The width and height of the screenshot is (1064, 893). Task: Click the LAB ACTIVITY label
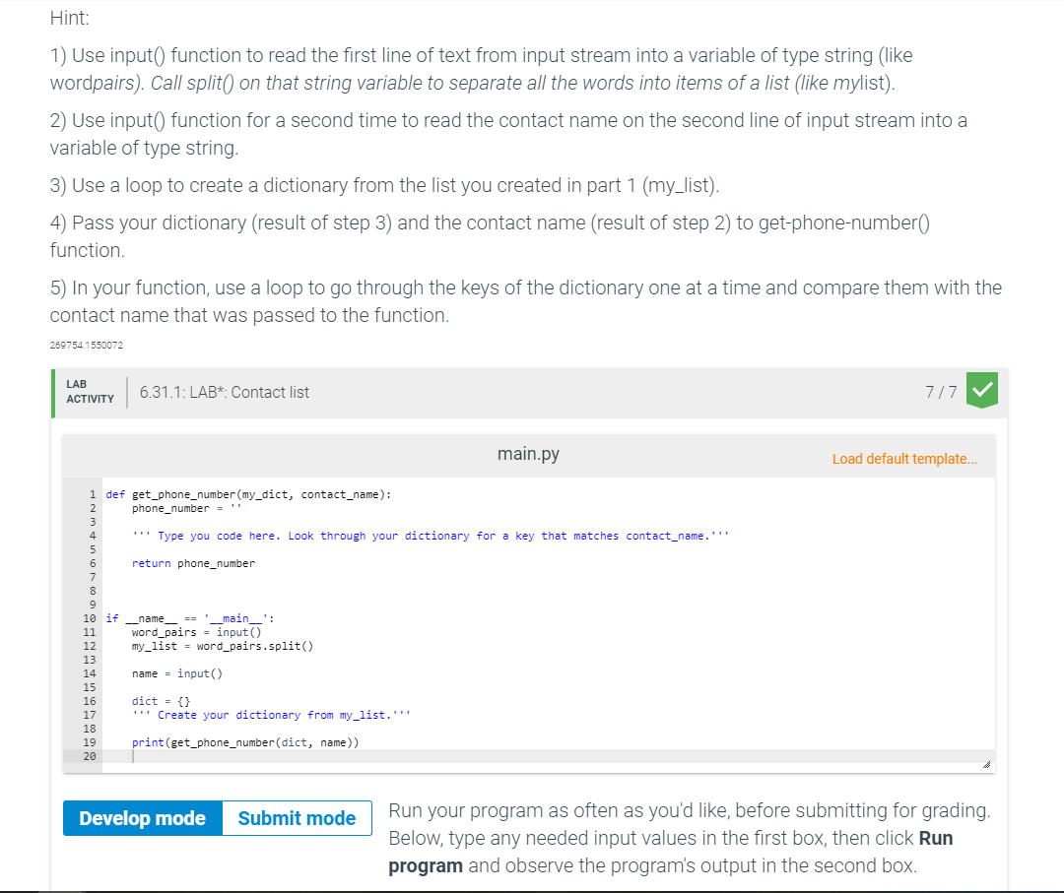91,392
